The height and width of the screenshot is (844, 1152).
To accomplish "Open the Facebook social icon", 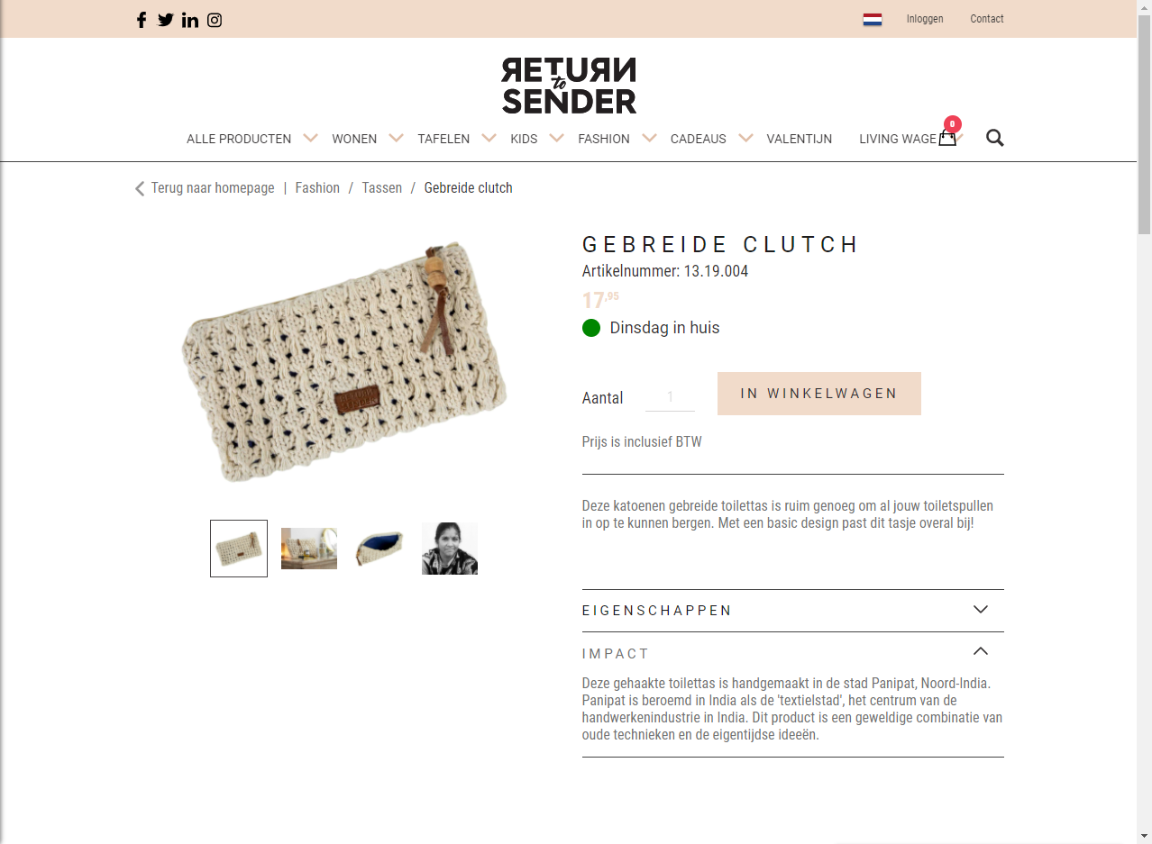I will [x=142, y=20].
